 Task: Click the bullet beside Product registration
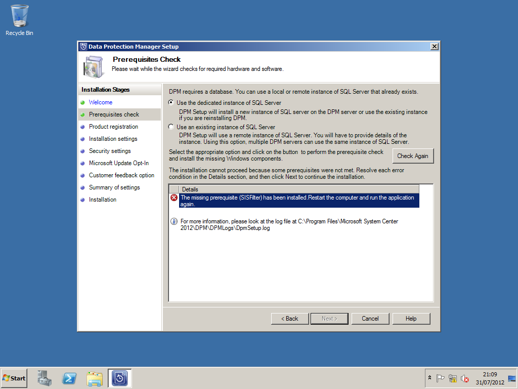pos(82,127)
